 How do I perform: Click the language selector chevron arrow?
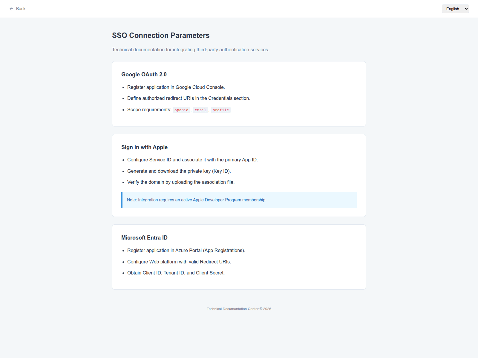(466, 9)
